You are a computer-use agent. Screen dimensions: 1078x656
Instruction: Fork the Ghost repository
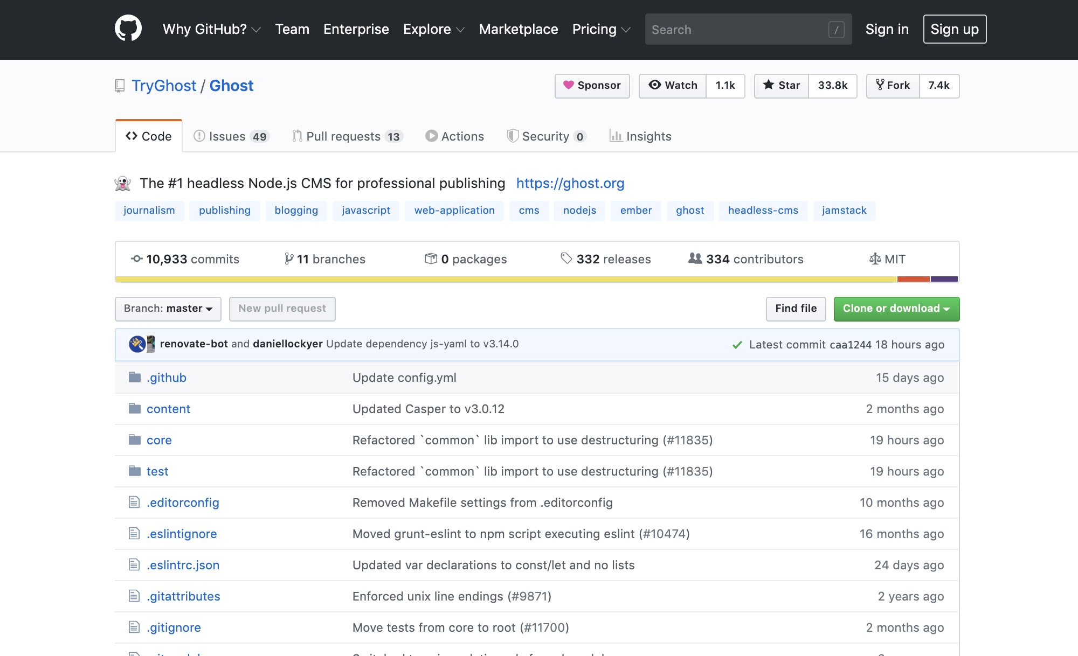[893, 86]
